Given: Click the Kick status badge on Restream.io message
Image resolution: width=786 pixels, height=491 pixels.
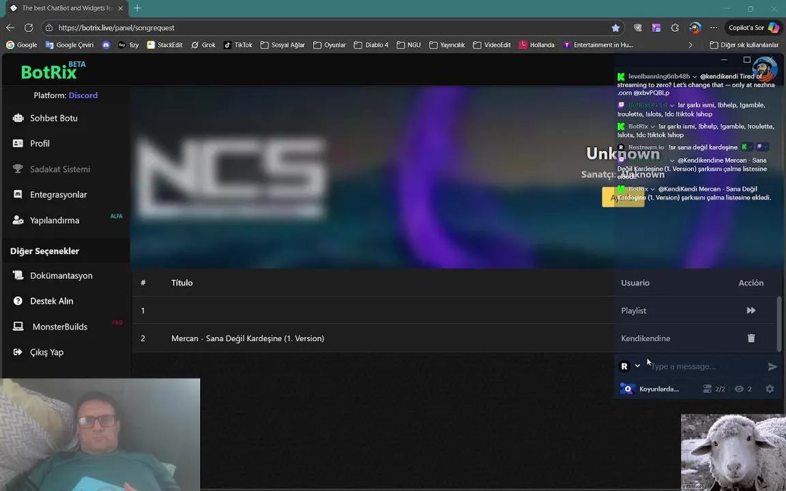Looking at the screenshot, I should [x=747, y=147].
